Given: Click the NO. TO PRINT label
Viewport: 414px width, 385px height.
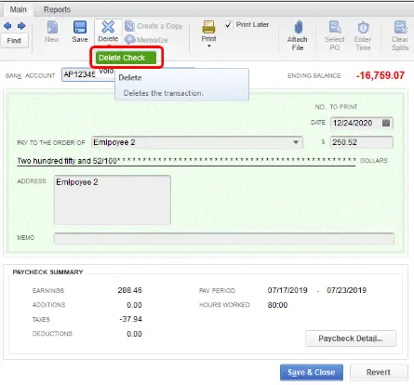Looking at the screenshot, I should (336, 107).
